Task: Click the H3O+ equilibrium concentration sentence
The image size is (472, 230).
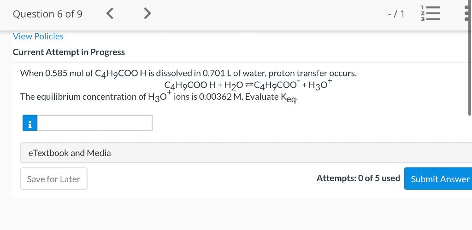Action: (x=159, y=97)
